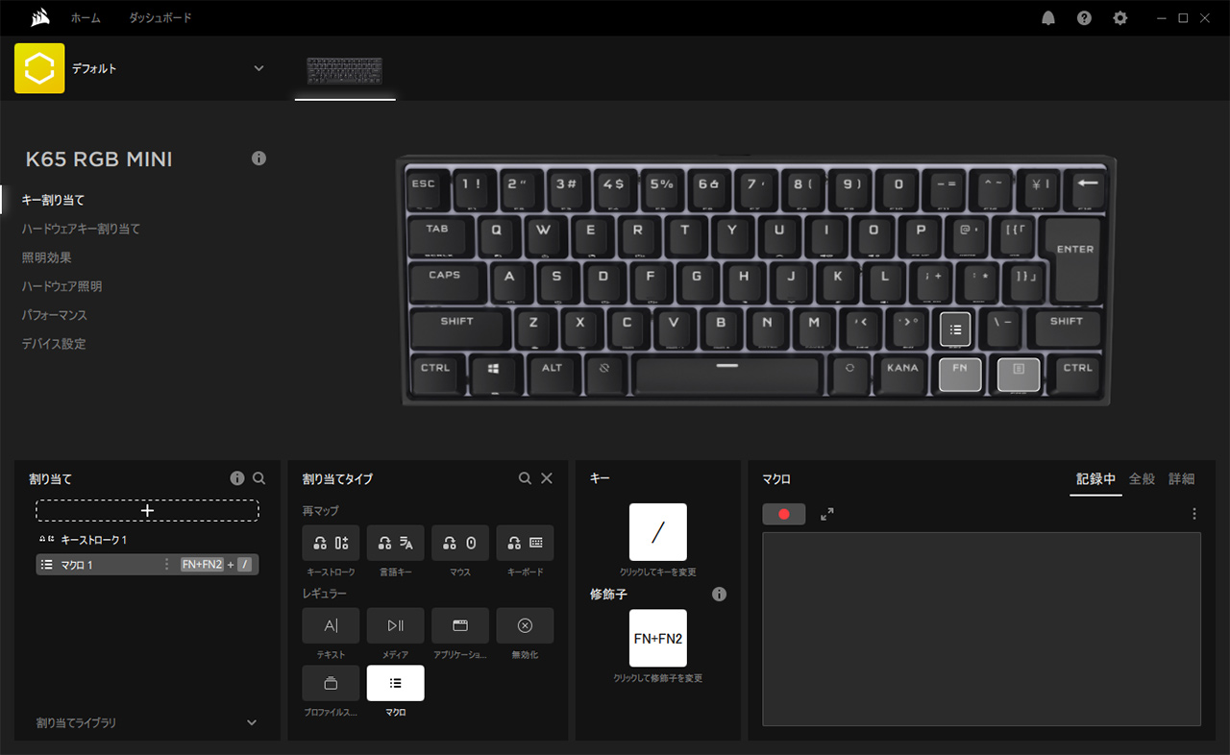The image size is (1230, 755).
Task: Open the ハードウェア照明 section
Action: tap(61, 286)
